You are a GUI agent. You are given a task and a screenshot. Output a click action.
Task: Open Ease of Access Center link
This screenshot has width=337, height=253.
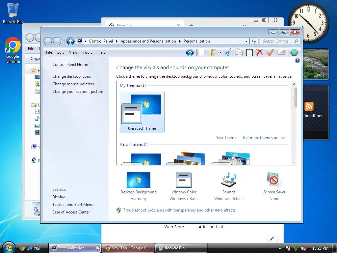click(71, 212)
